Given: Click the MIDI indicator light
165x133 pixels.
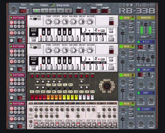Looking at the screenshot, I should pyautogui.click(x=28, y=5).
